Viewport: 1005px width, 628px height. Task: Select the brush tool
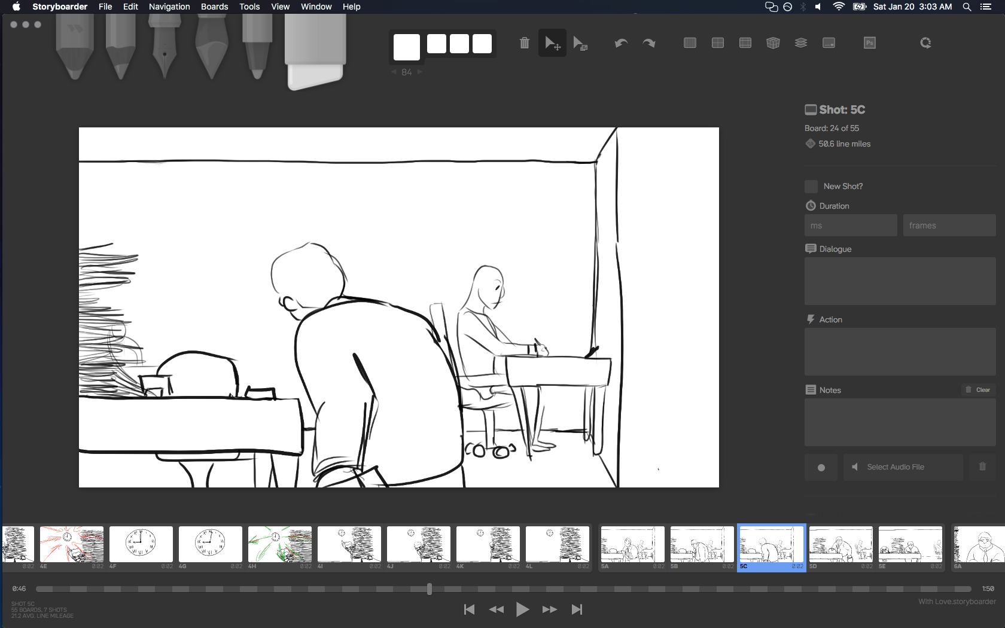pos(212,47)
